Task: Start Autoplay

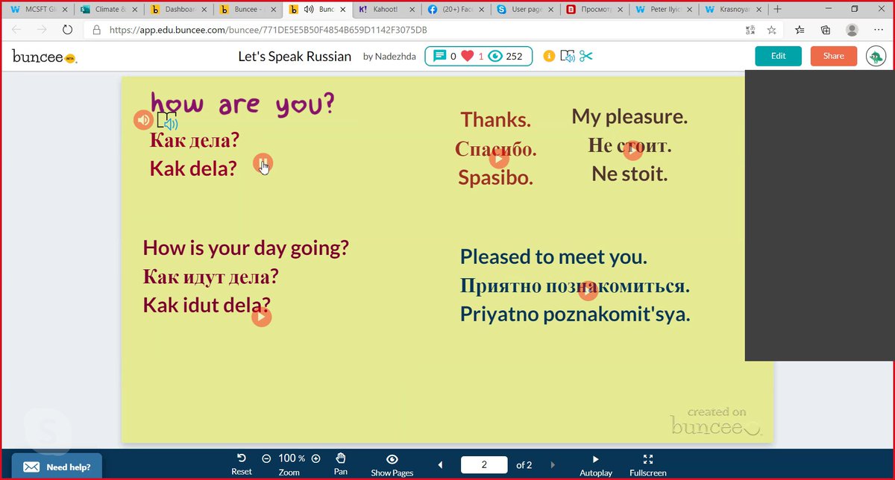Action: tap(596, 465)
